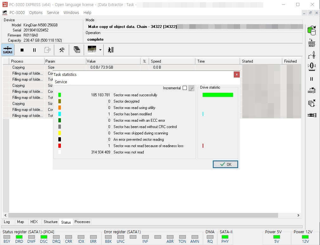320x245 pixels.
Task: Switch to the Map tab
Action: pyautogui.click(x=20, y=222)
